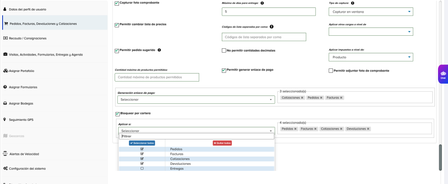The height and width of the screenshot is (184, 448).
Task: Remove the Devoluciones tag from cartera selection
Action: [368, 129]
